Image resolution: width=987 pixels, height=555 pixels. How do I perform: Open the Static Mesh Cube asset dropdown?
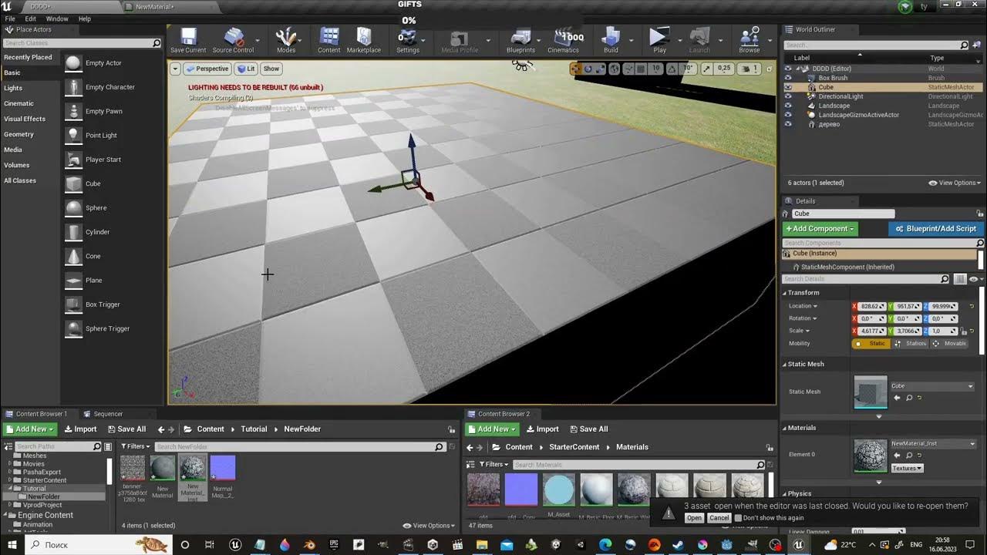933,386
